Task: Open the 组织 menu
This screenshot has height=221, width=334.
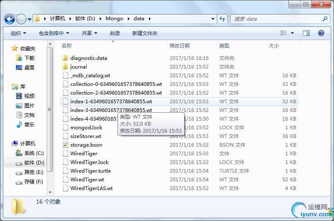Action: tap(18, 33)
